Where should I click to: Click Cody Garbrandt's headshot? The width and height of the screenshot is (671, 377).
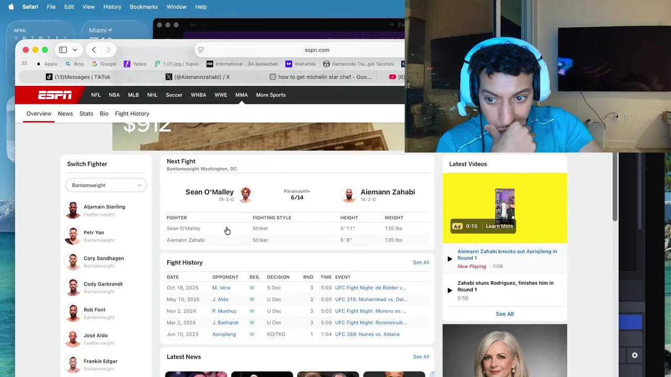pos(72,287)
